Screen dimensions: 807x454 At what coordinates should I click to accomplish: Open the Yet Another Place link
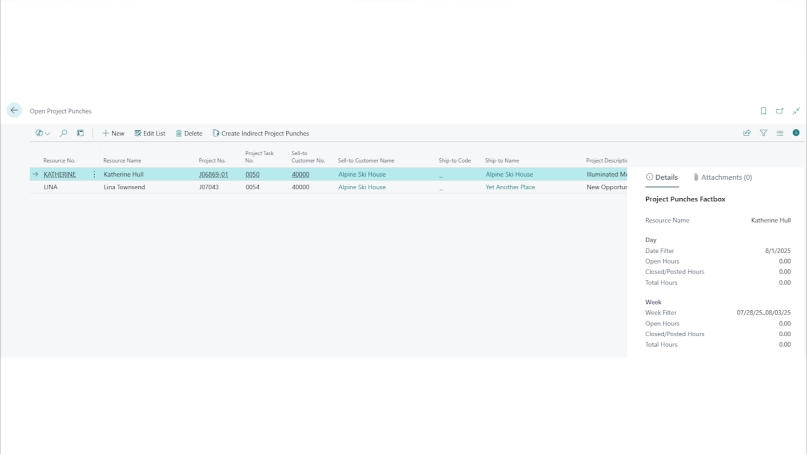coord(510,187)
